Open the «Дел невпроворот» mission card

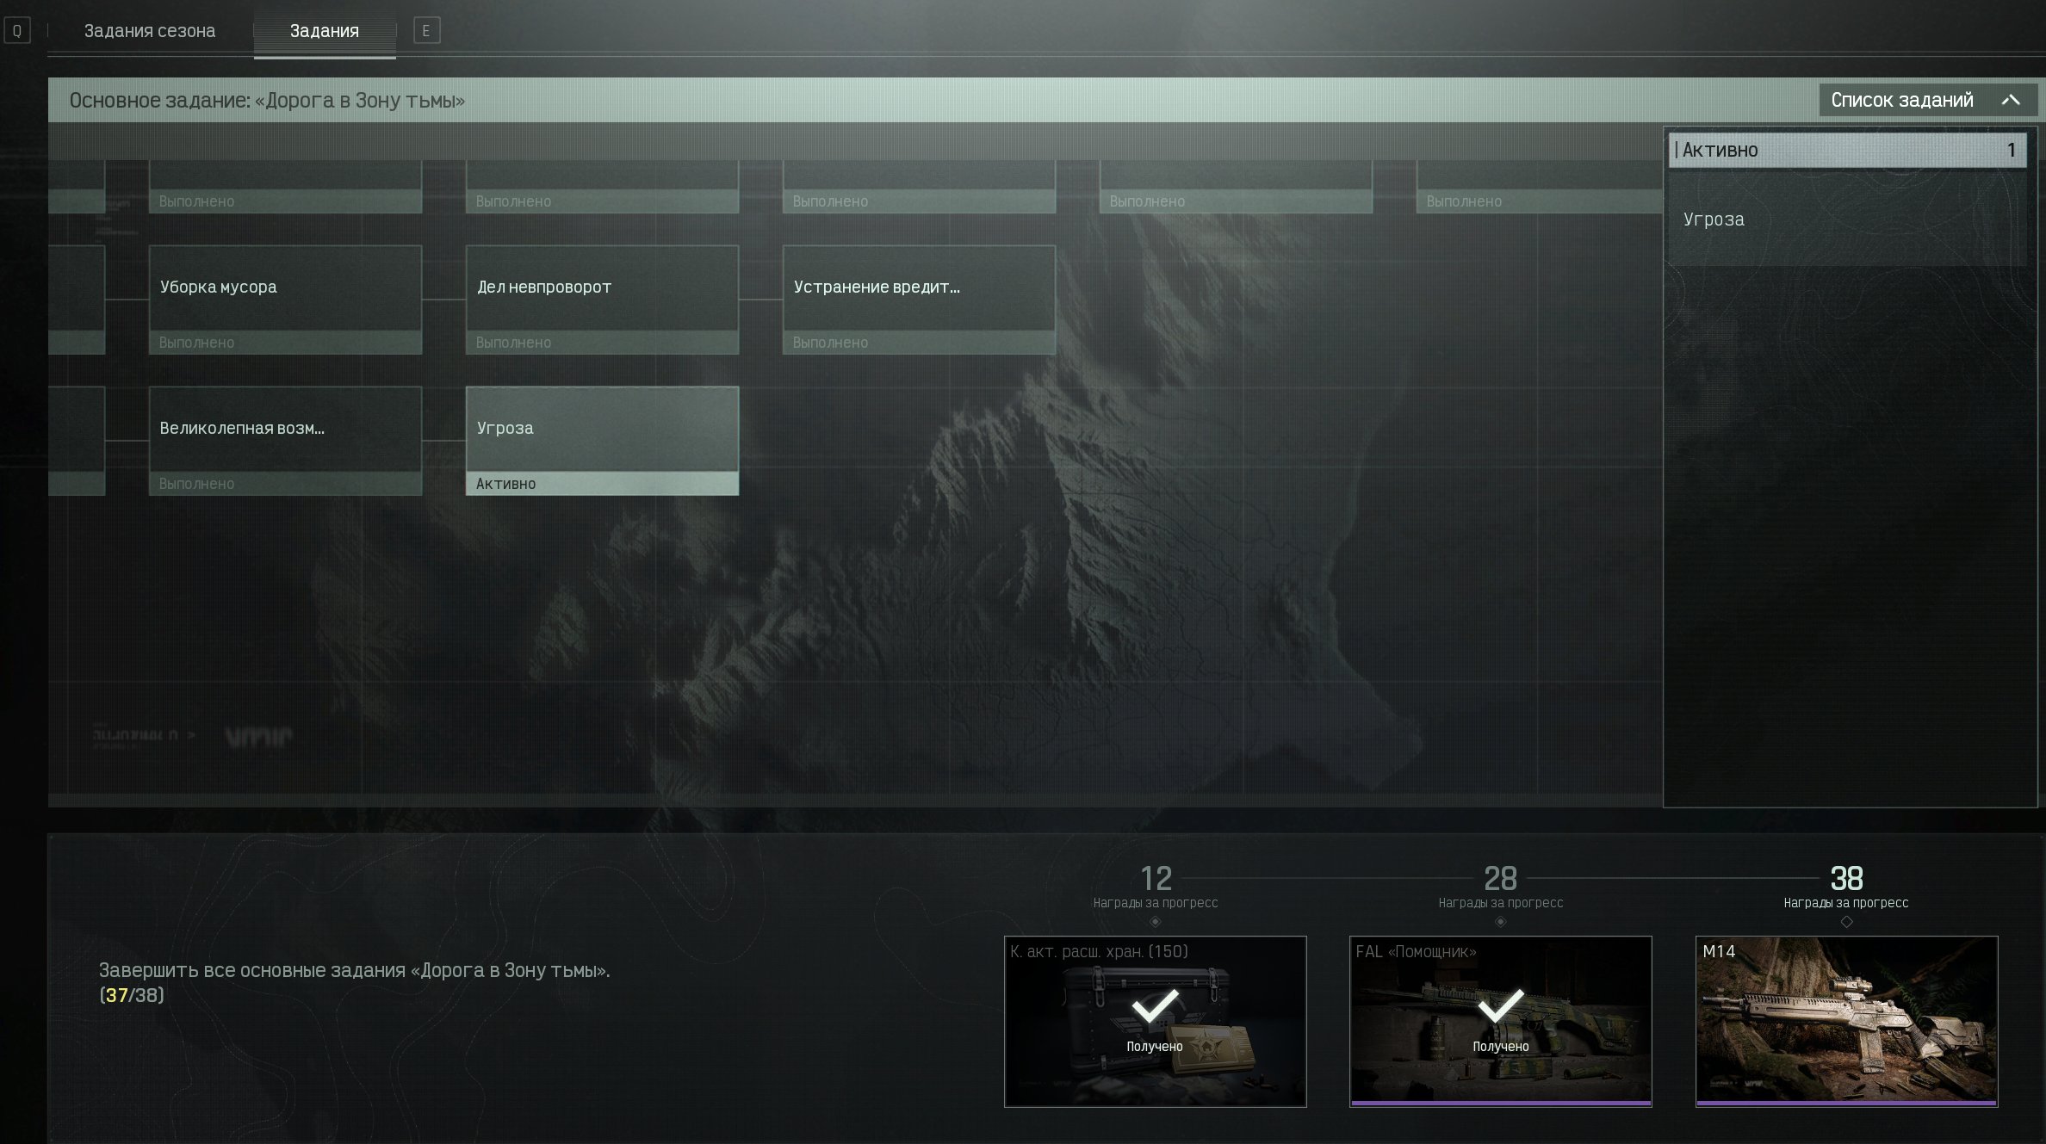tap(602, 300)
